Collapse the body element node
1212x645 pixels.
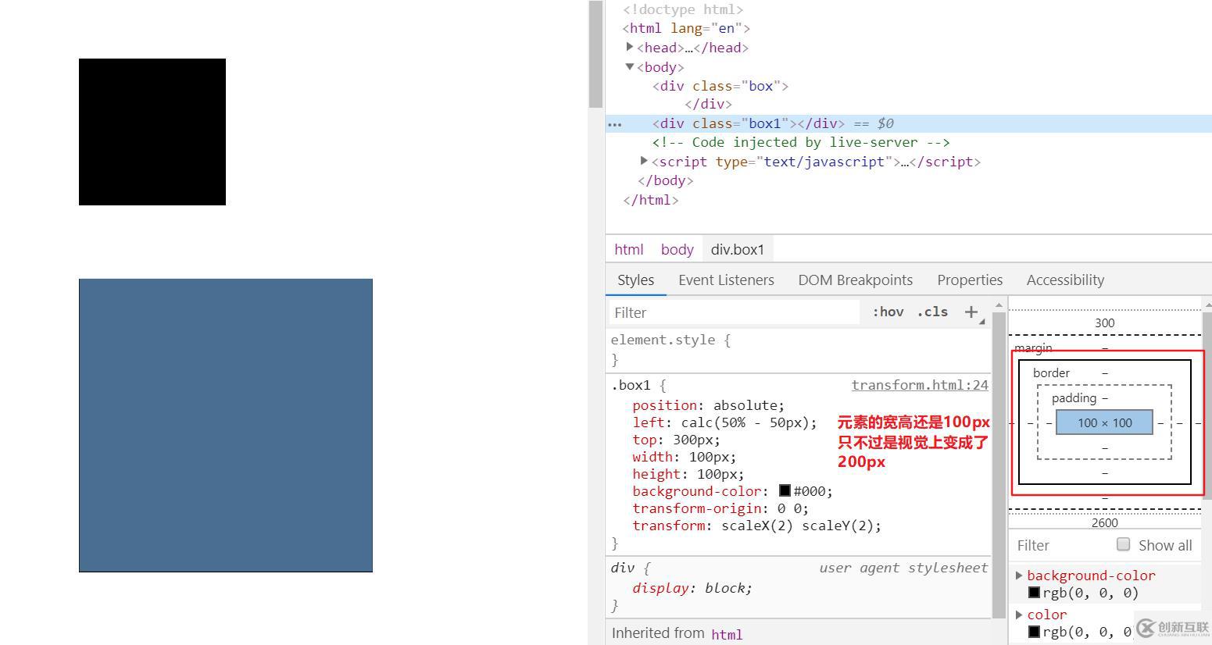(x=629, y=66)
